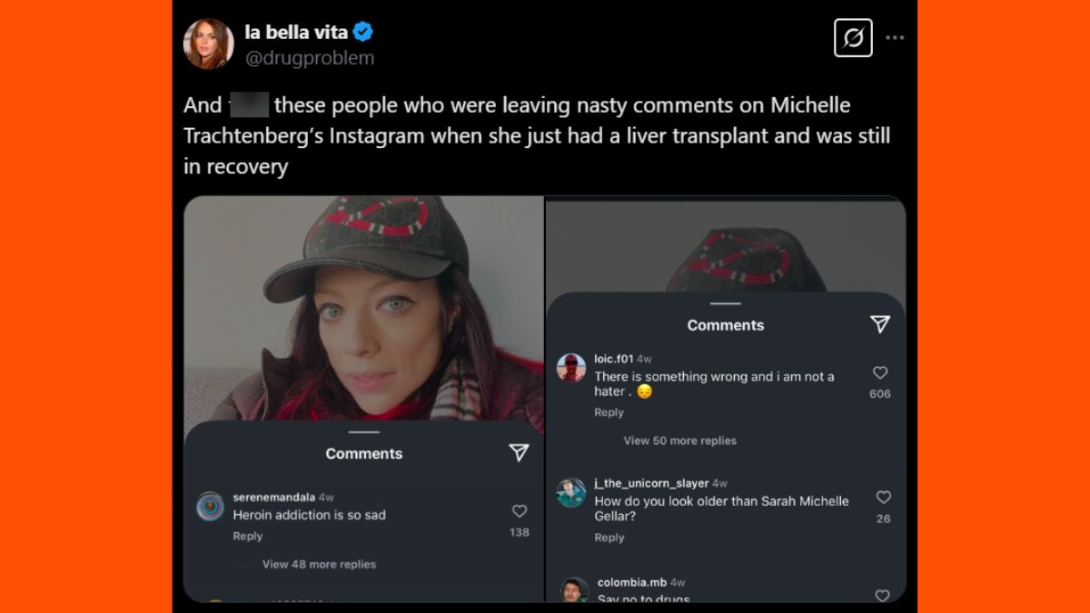This screenshot has height=613, width=1090.
Task: Click the share arrow in left Comments panel
Action: 519,452
